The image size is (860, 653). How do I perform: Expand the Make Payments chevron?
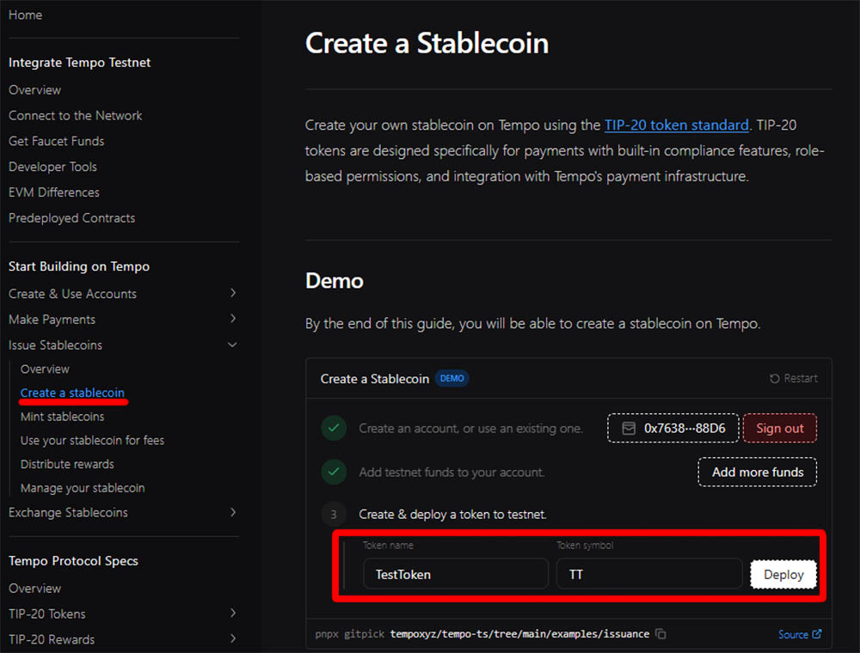point(232,320)
